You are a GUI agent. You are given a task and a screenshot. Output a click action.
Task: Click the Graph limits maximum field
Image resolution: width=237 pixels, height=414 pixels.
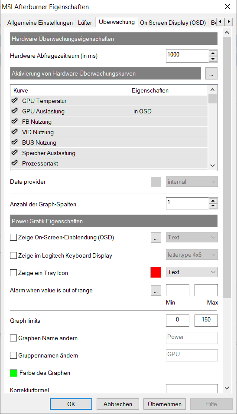coord(206,320)
